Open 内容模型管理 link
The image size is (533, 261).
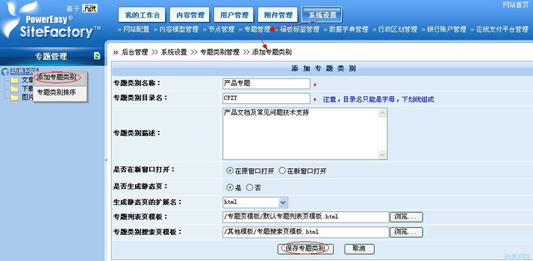[x=179, y=29]
